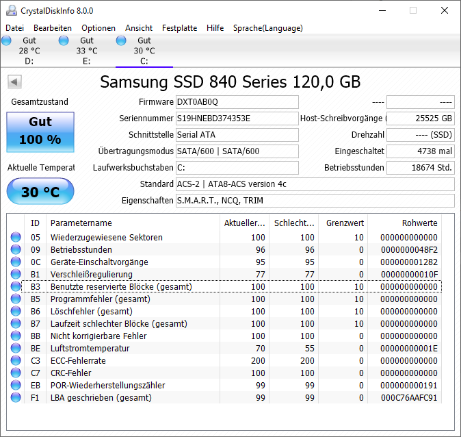Minimize the CrystalDiskInfo window
Screen dimensions: 461x437
point(382,10)
